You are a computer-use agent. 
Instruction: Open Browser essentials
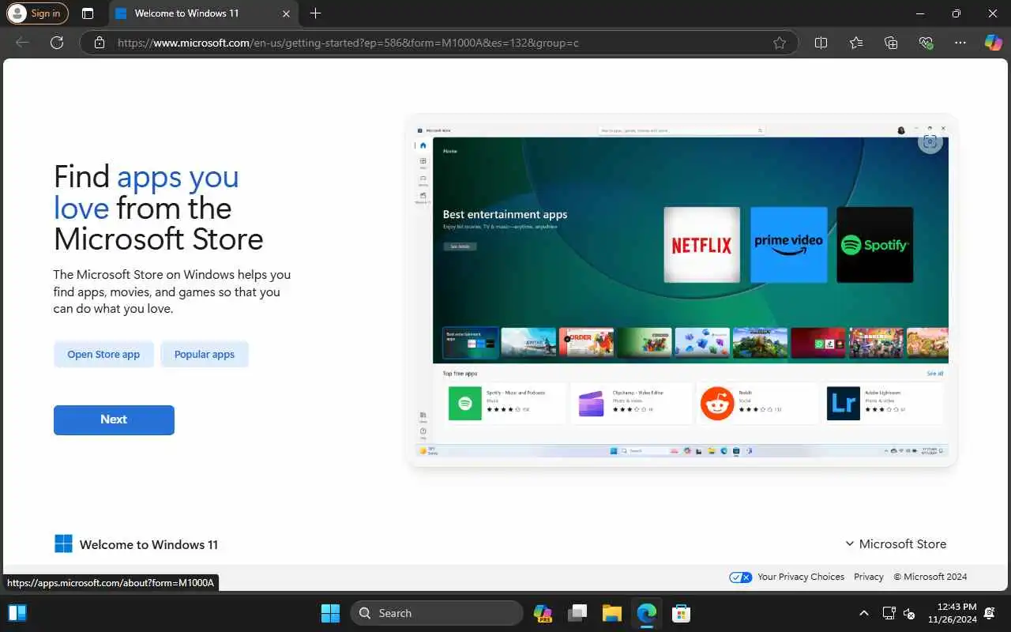click(926, 43)
